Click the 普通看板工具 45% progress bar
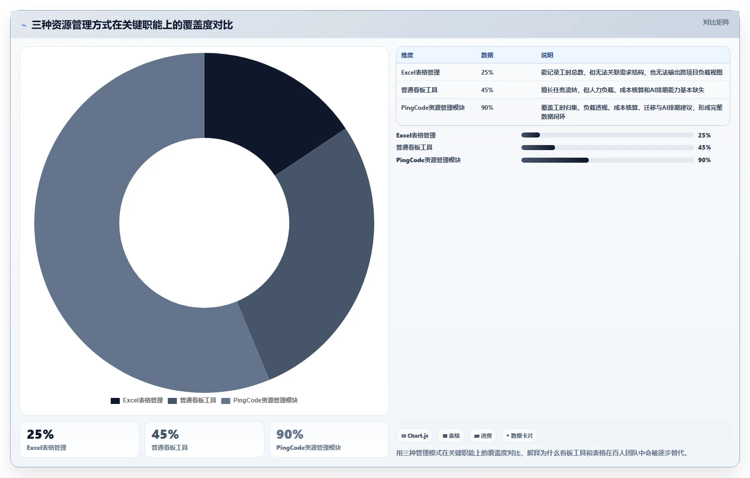 [607, 148]
